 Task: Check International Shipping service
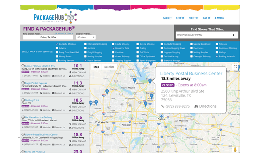click(85, 44)
